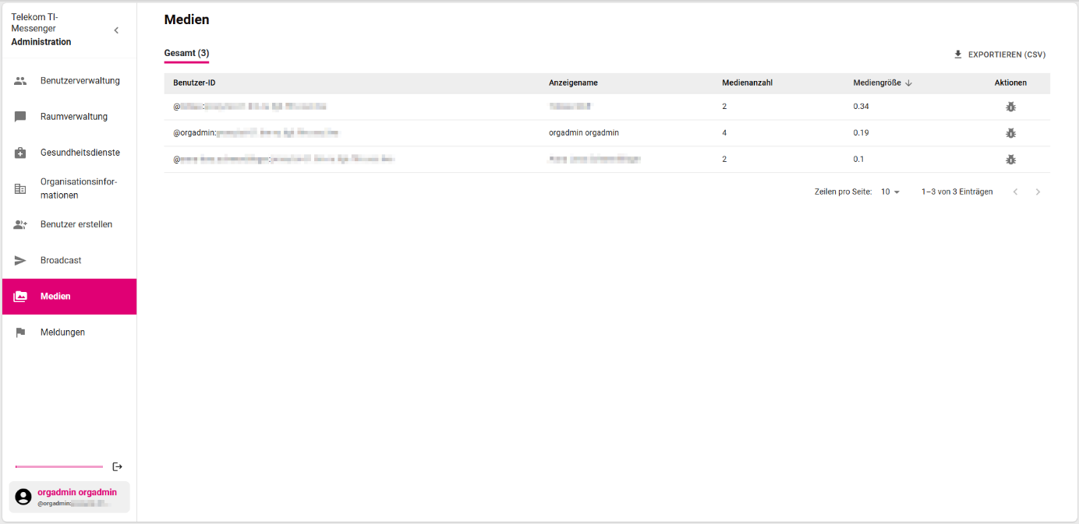This screenshot has width=1079, height=524.
Task: Sort table by Anzeigename column
Action: click(x=573, y=83)
